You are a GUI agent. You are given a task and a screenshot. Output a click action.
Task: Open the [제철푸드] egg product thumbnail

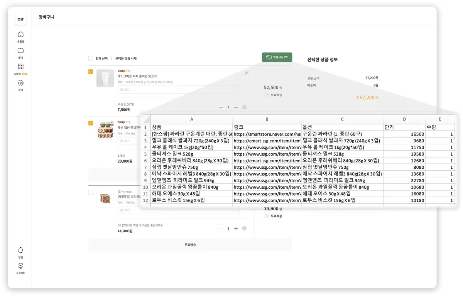(105, 199)
